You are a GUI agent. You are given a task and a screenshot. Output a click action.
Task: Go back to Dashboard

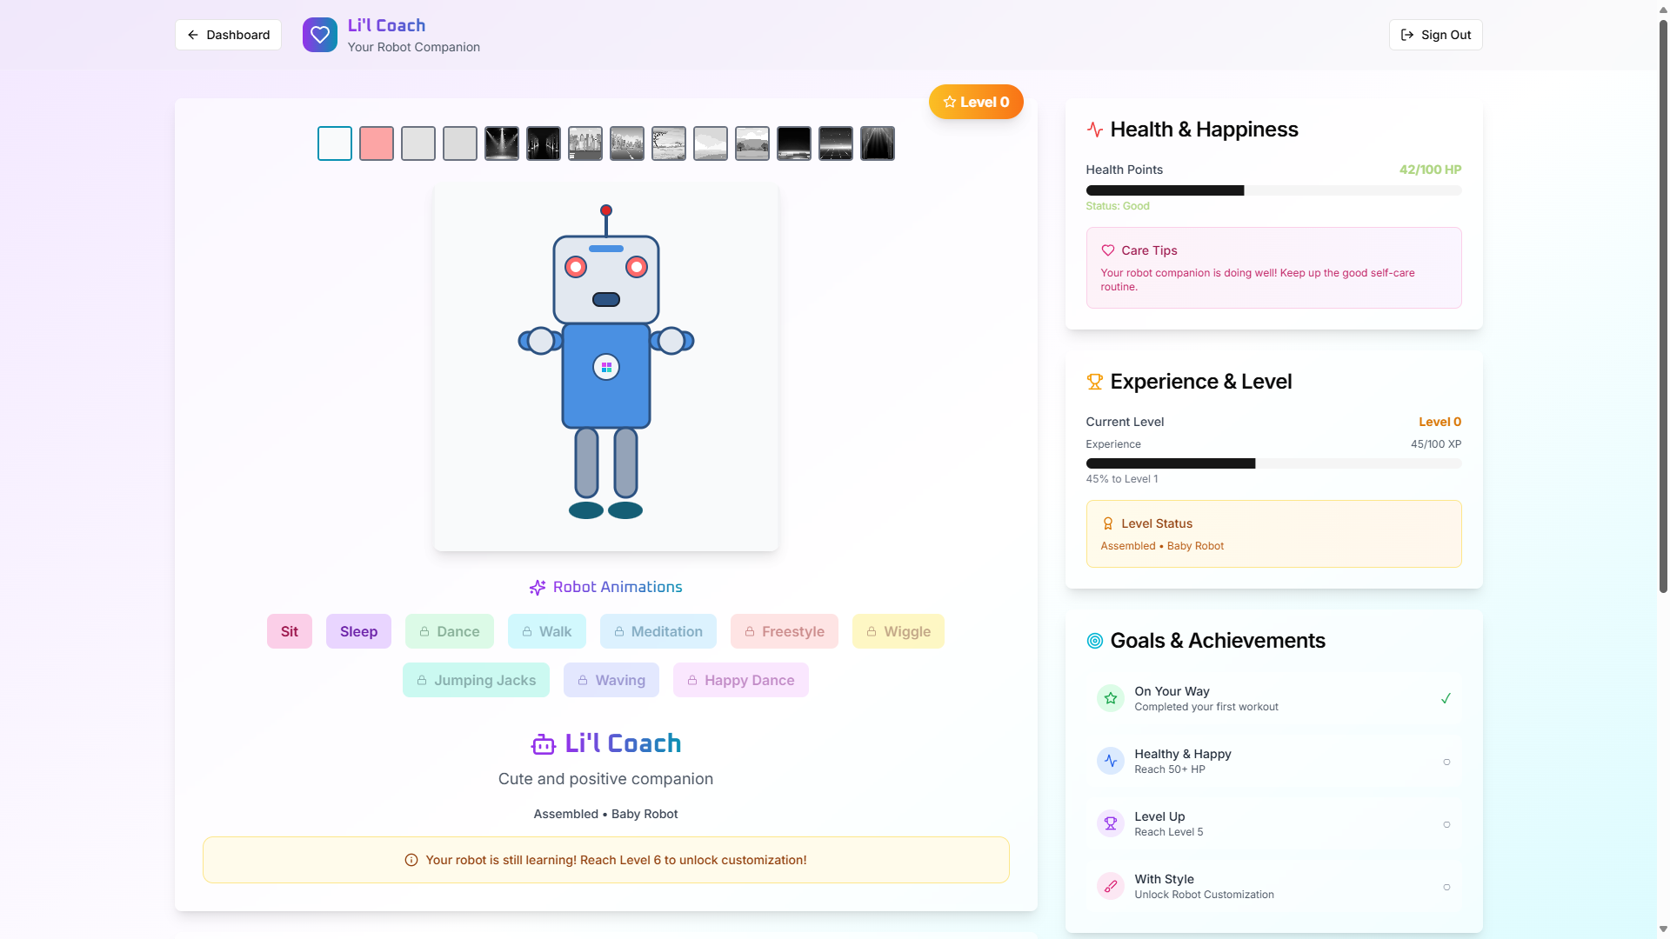(228, 35)
